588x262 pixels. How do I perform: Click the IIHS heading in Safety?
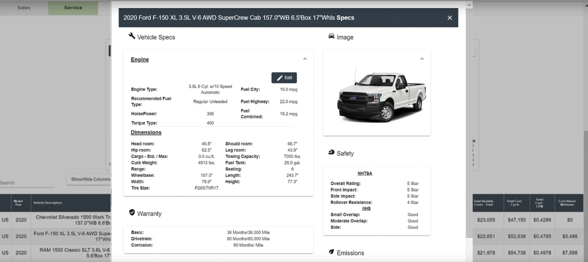click(366, 208)
